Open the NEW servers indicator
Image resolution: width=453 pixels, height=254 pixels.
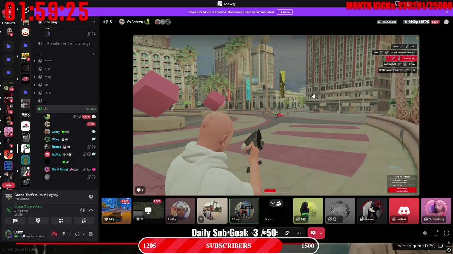pyautogui.click(x=8, y=185)
